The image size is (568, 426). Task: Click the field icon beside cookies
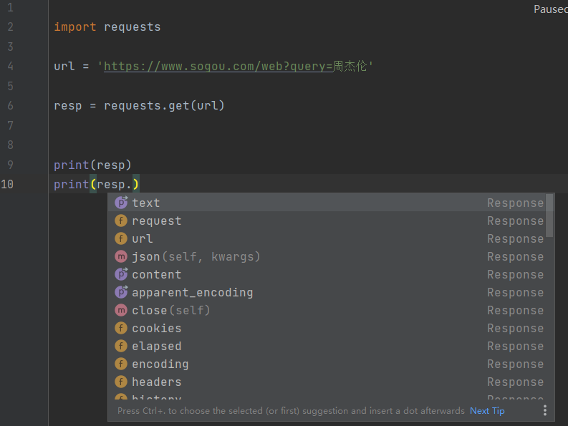click(x=121, y=328)
